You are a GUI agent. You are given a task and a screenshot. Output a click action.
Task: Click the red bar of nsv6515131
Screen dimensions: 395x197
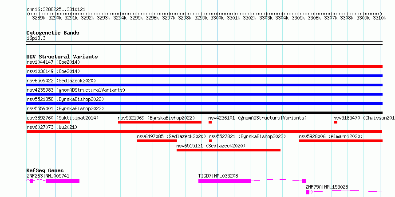(229, 150)
